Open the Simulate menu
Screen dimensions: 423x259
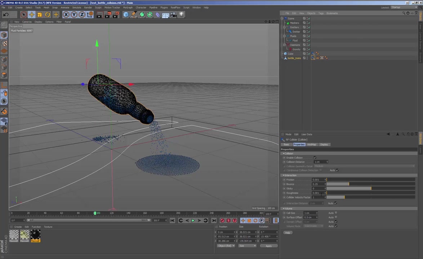[x=76, y=7]
